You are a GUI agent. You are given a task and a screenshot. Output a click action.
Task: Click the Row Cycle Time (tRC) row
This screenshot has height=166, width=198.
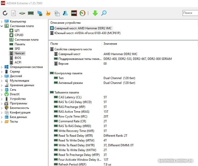(x=73, y=116)
